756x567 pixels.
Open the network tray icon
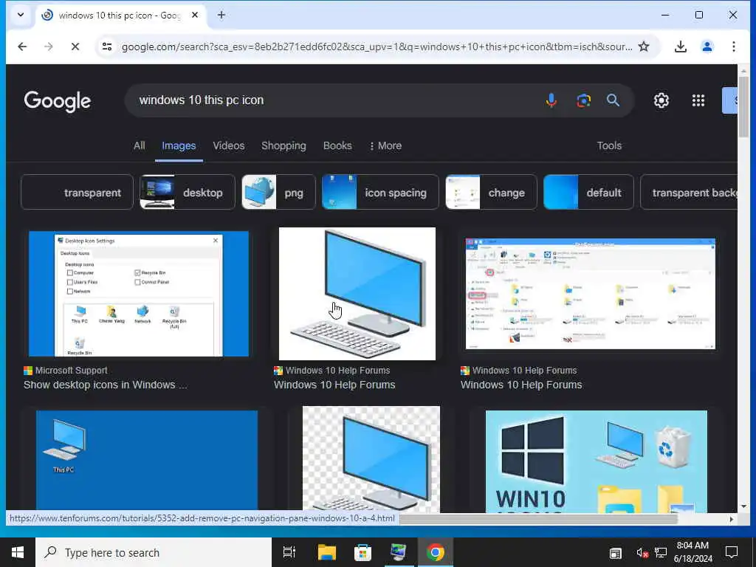click(661, 552)
